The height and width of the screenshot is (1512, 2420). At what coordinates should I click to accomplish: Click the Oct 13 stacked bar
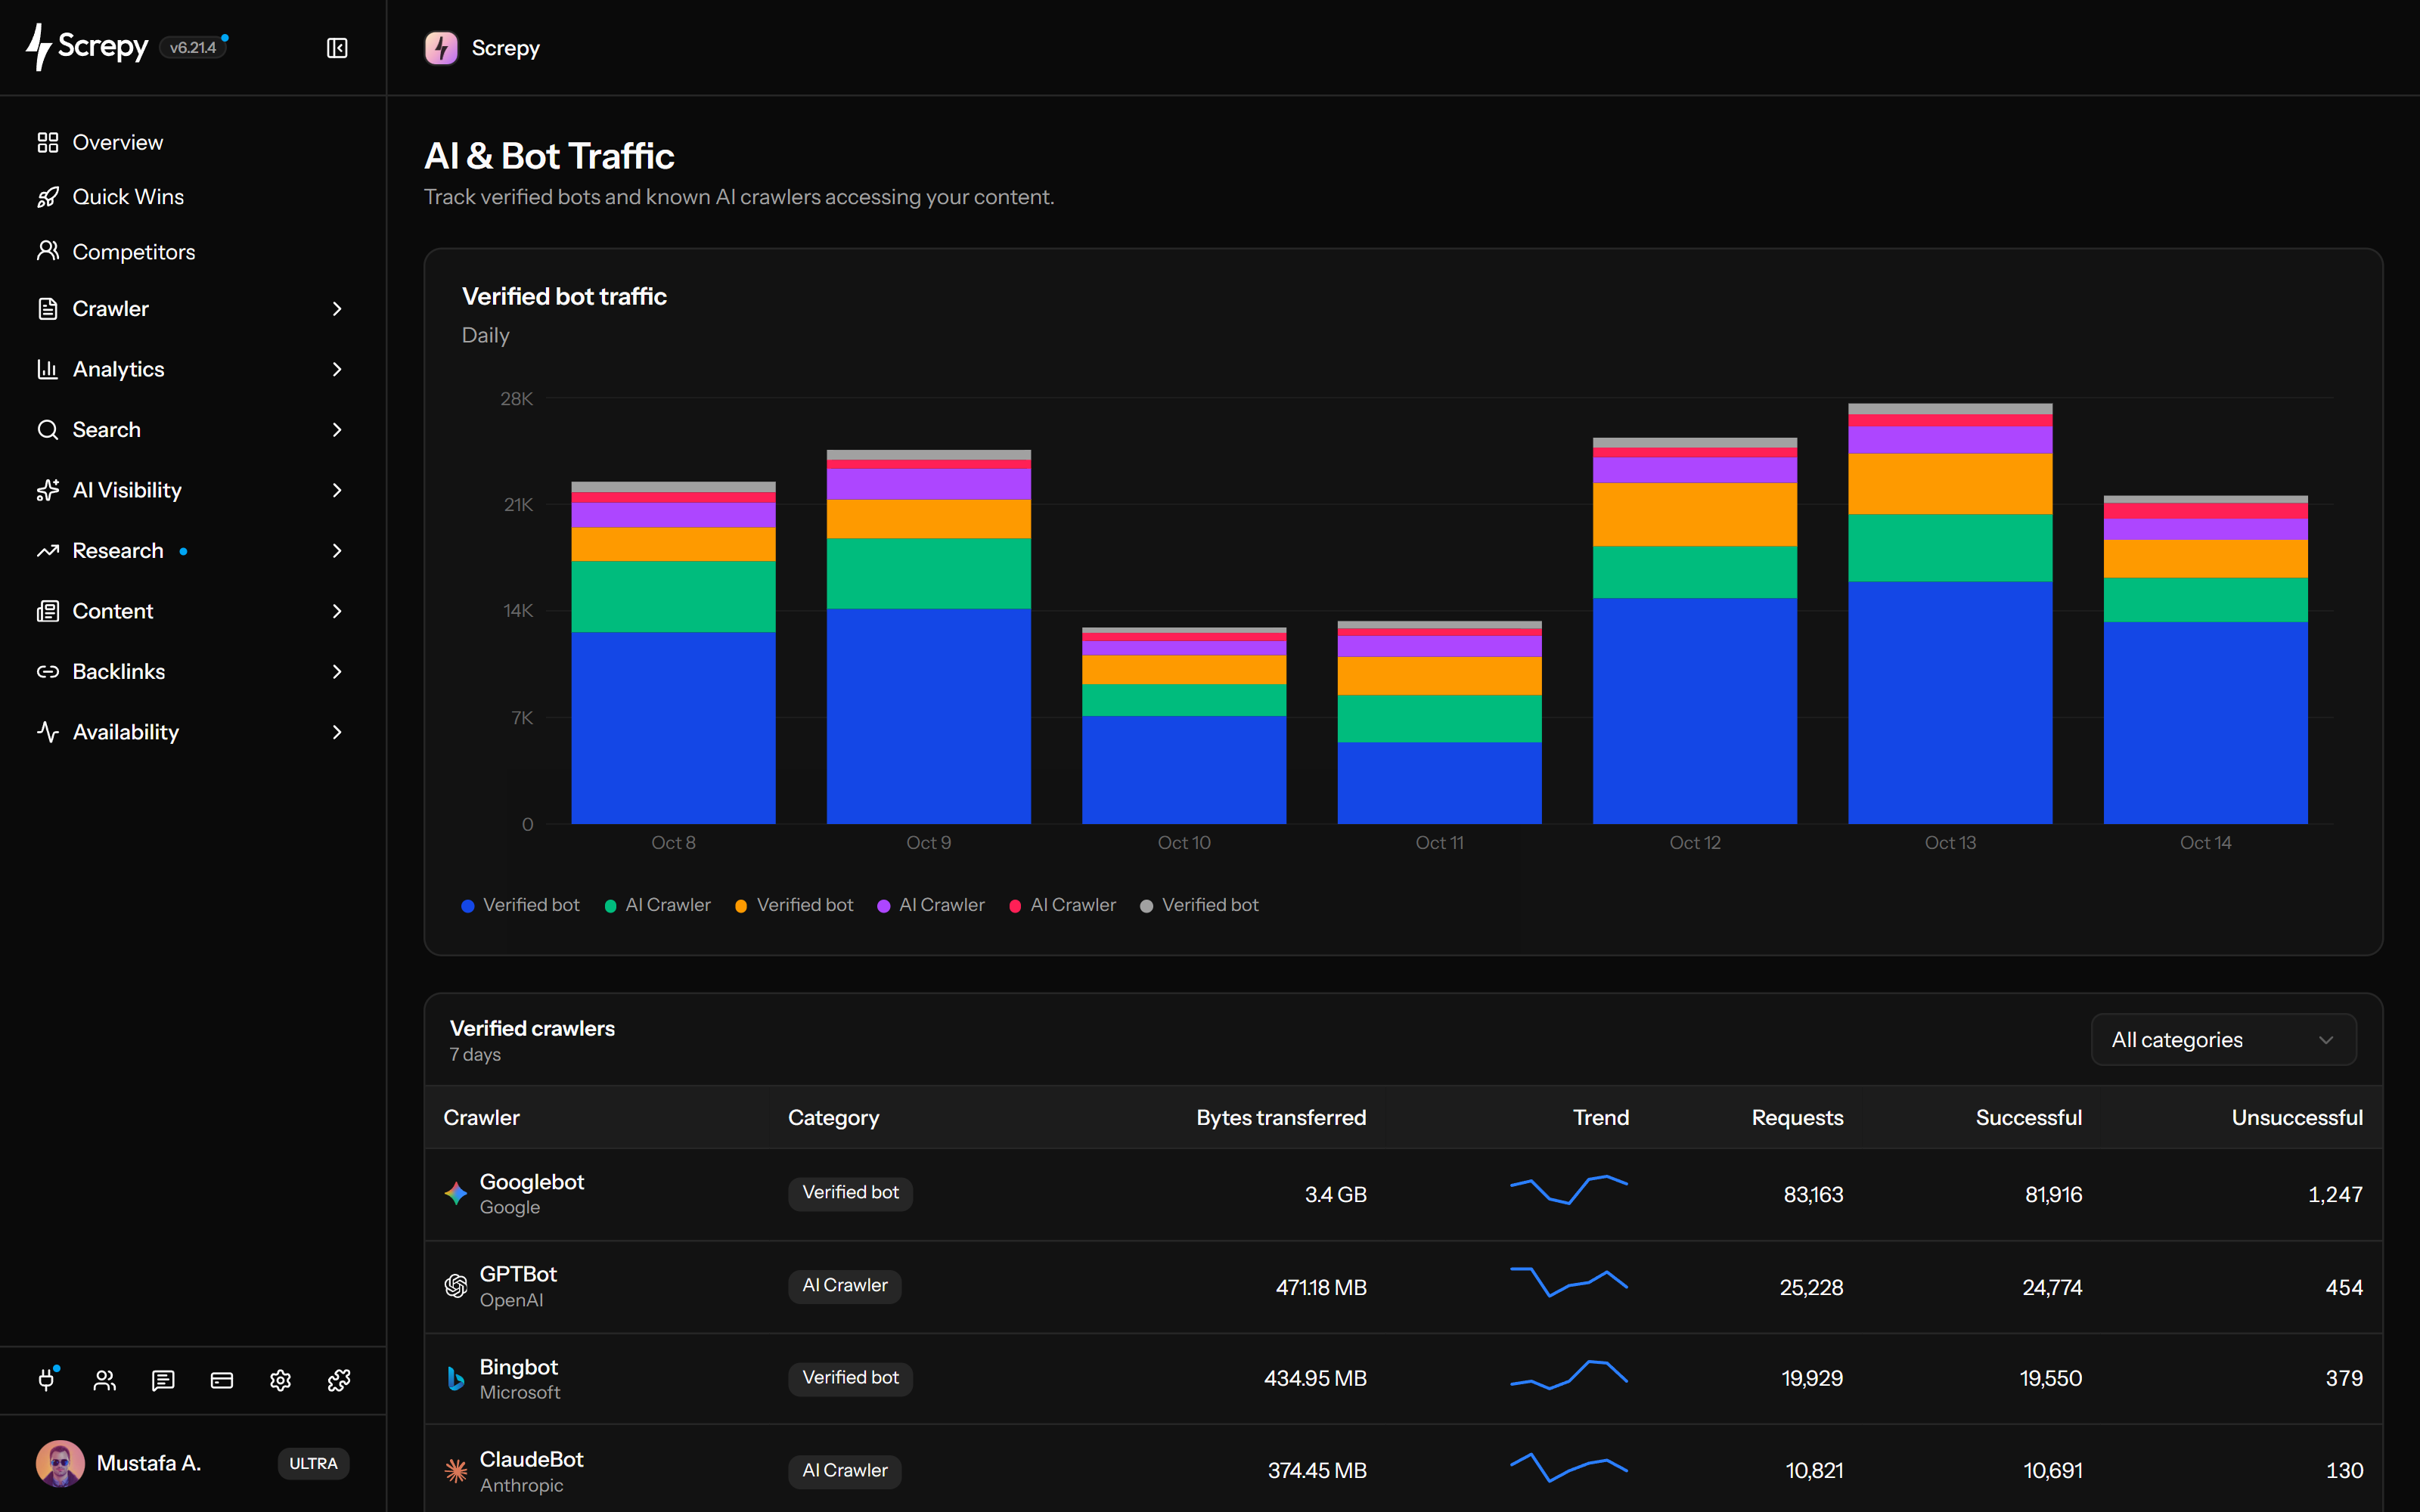point(1950,614)
